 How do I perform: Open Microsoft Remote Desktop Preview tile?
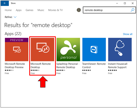click(17, 49)
